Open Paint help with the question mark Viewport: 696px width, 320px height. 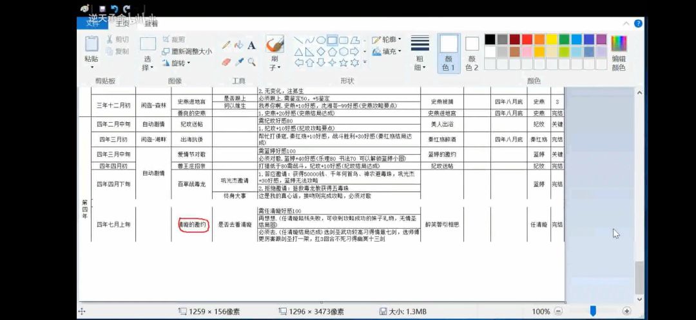click(x=638, y=24)
